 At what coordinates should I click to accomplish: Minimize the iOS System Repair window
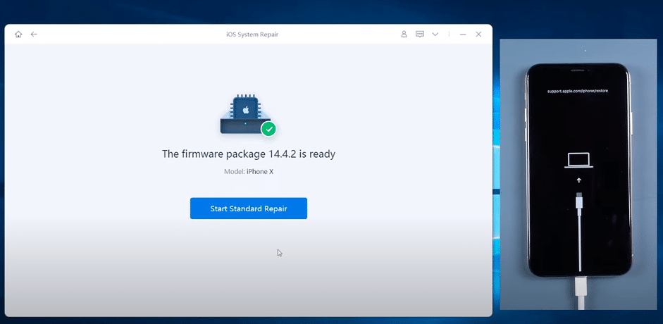tap(463, 34)
